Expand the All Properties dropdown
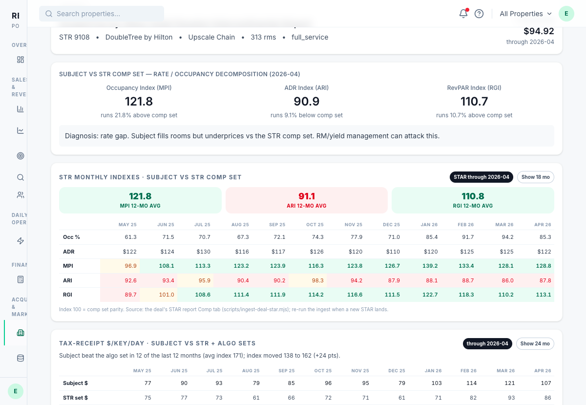Image resolution: width=586 pixels, height=405 pixels. click(x=525, y=14)
